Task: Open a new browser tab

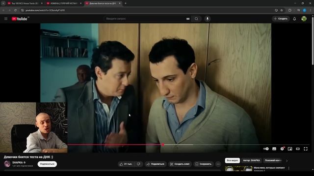Action: click(126, 3)
